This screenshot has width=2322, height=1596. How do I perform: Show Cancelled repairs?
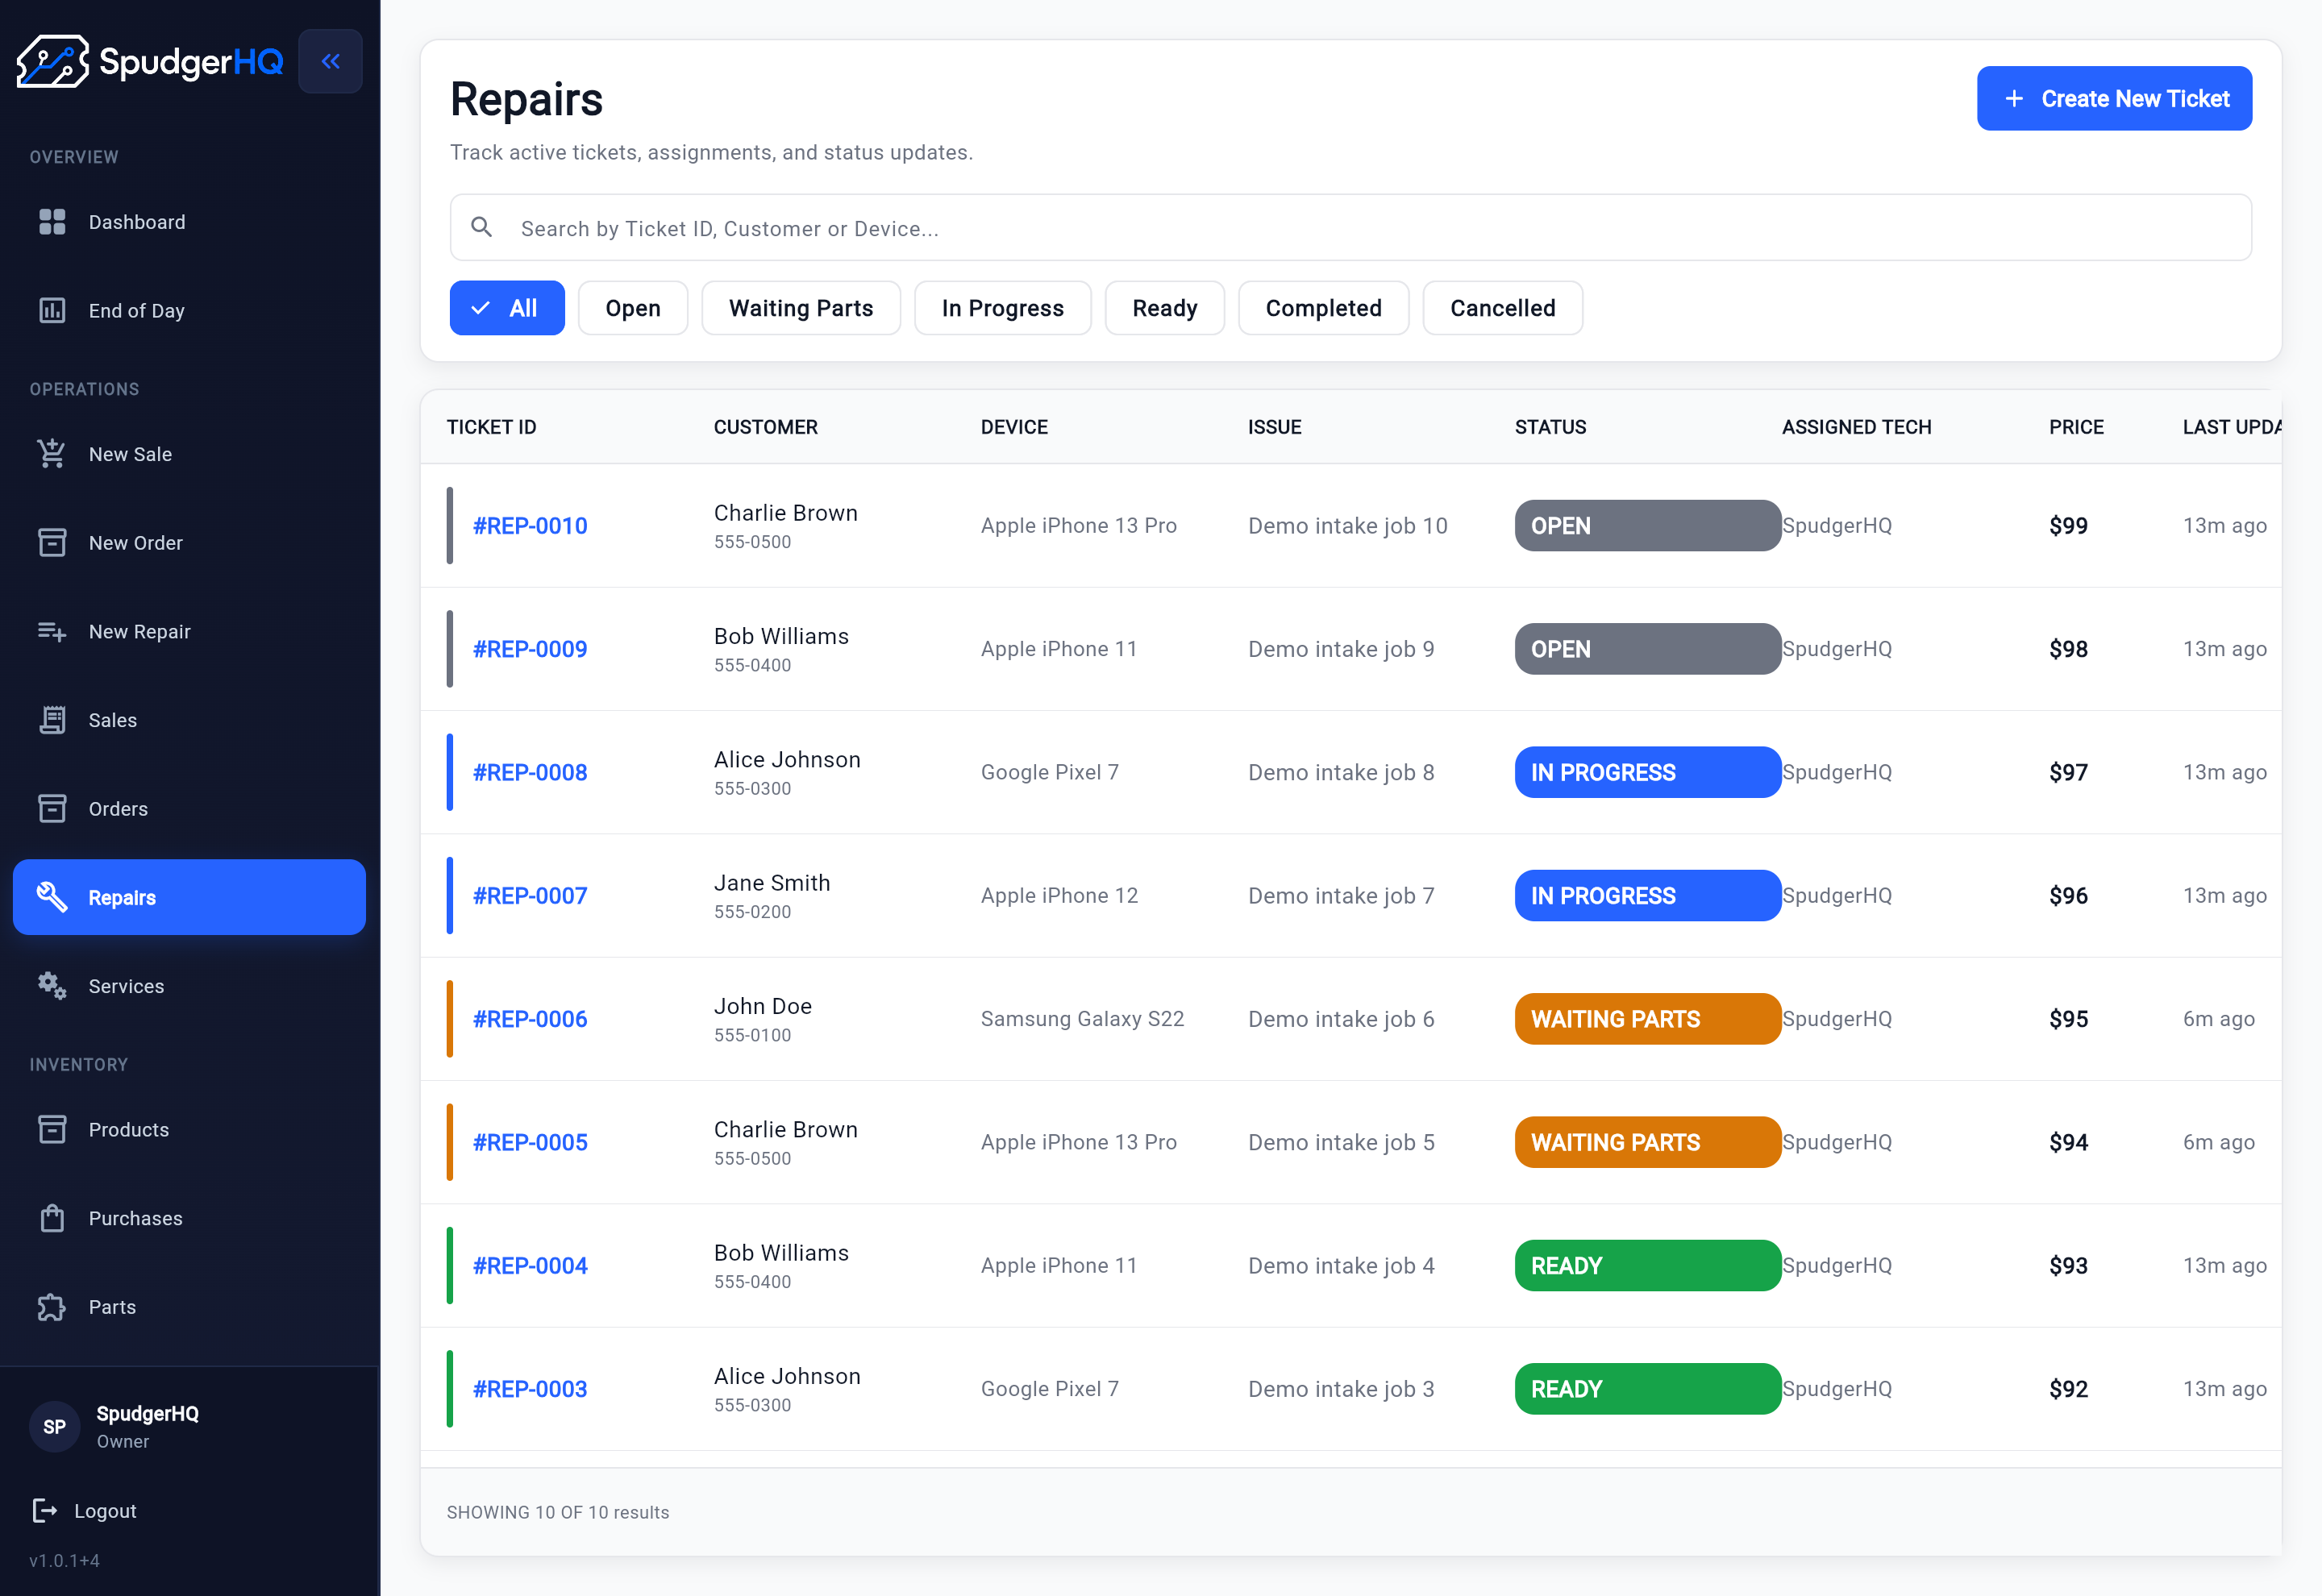coord(1503,308)
